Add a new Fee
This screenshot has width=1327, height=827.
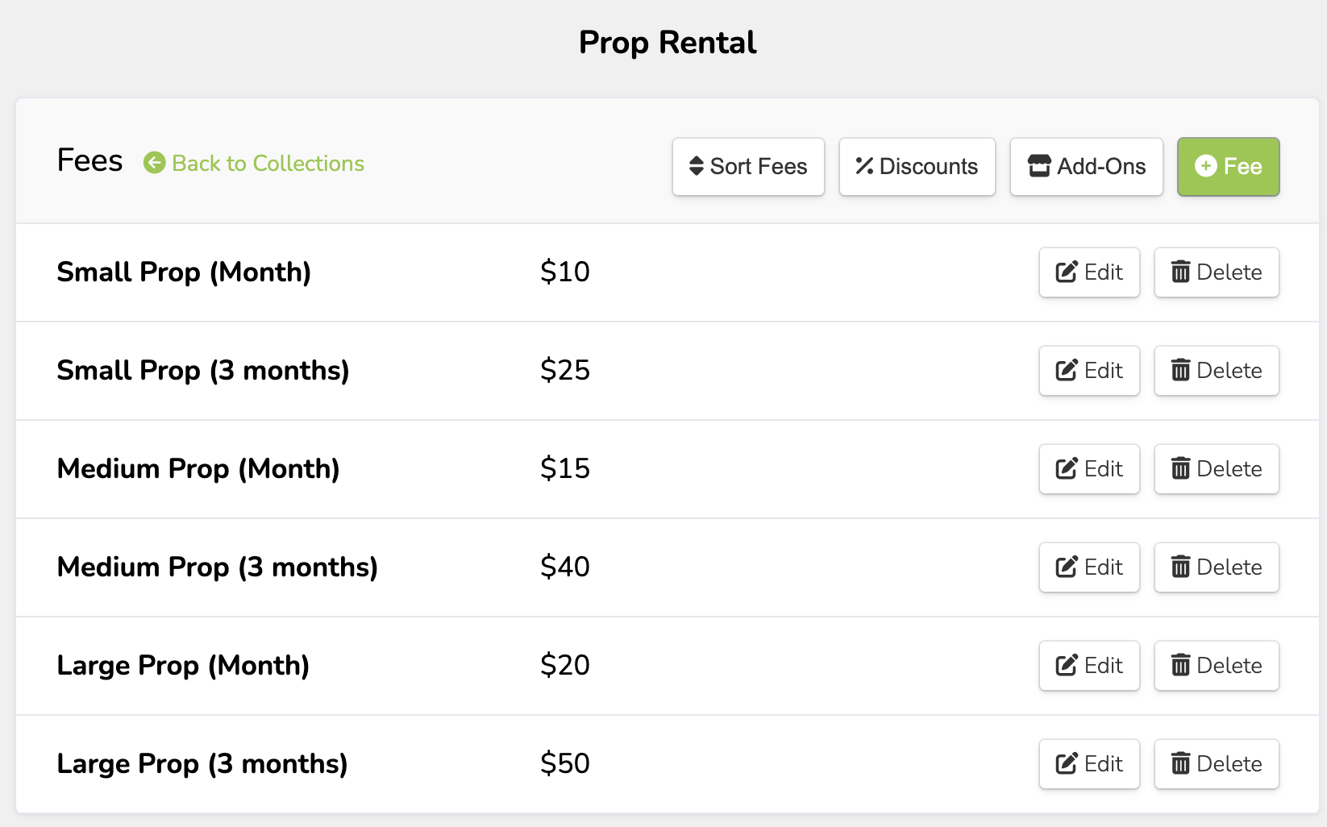pos(1228,167)
